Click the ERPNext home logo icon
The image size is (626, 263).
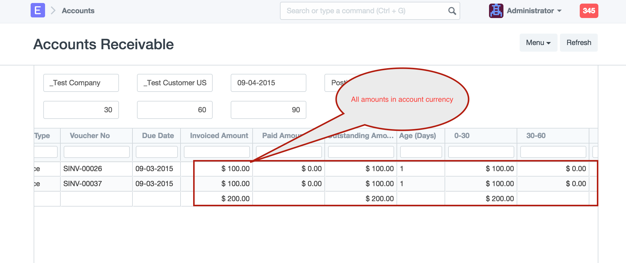[x=38, y=11]
